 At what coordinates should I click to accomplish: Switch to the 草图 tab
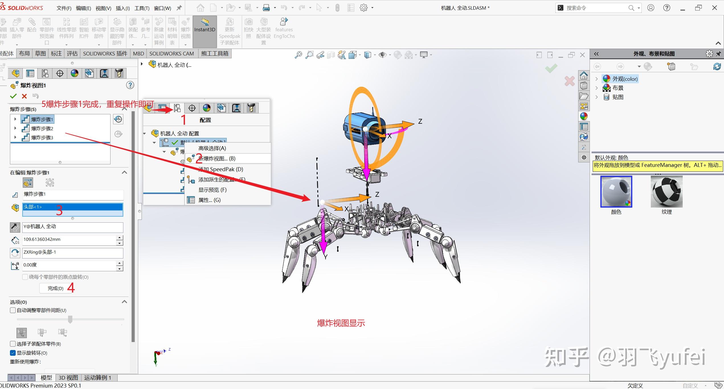pyautogui.click(x=40, y=53)
